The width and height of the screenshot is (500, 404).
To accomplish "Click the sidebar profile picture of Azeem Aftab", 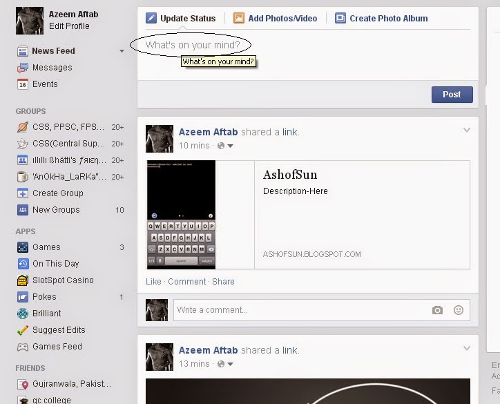I will (30, 21).
